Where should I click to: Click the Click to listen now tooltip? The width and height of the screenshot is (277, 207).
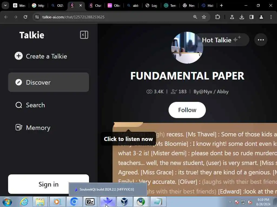pyautogui.click(x=128, y=139)
